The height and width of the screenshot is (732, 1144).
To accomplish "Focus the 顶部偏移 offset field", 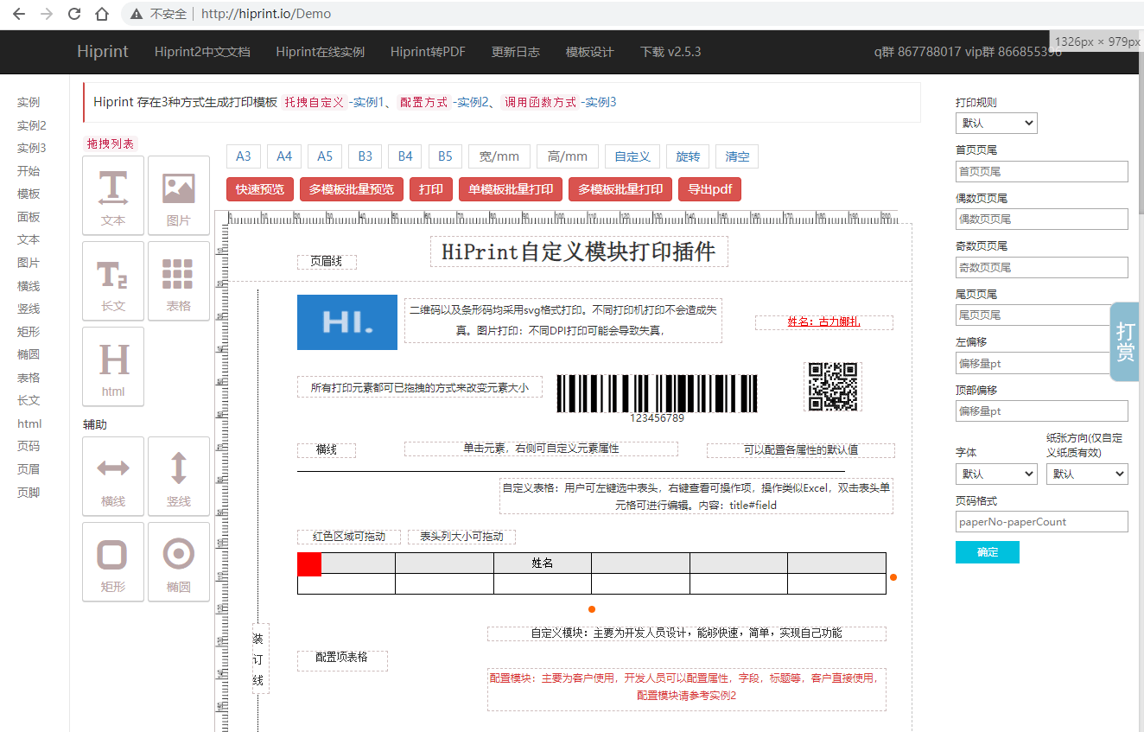I will pos(1042,411).
